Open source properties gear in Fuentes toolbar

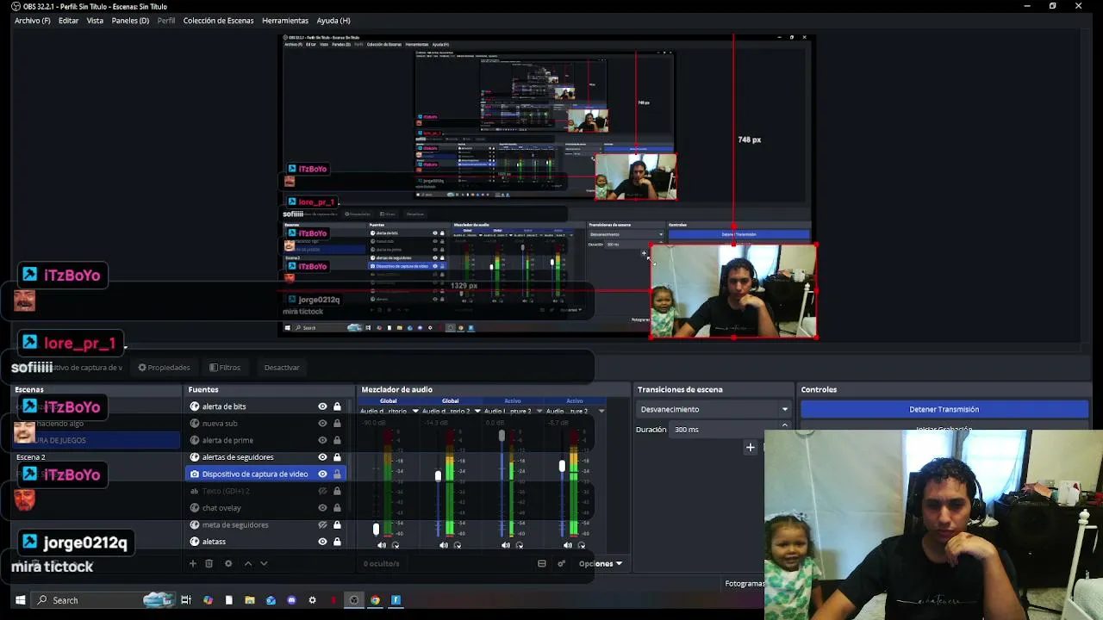point(228,564)
